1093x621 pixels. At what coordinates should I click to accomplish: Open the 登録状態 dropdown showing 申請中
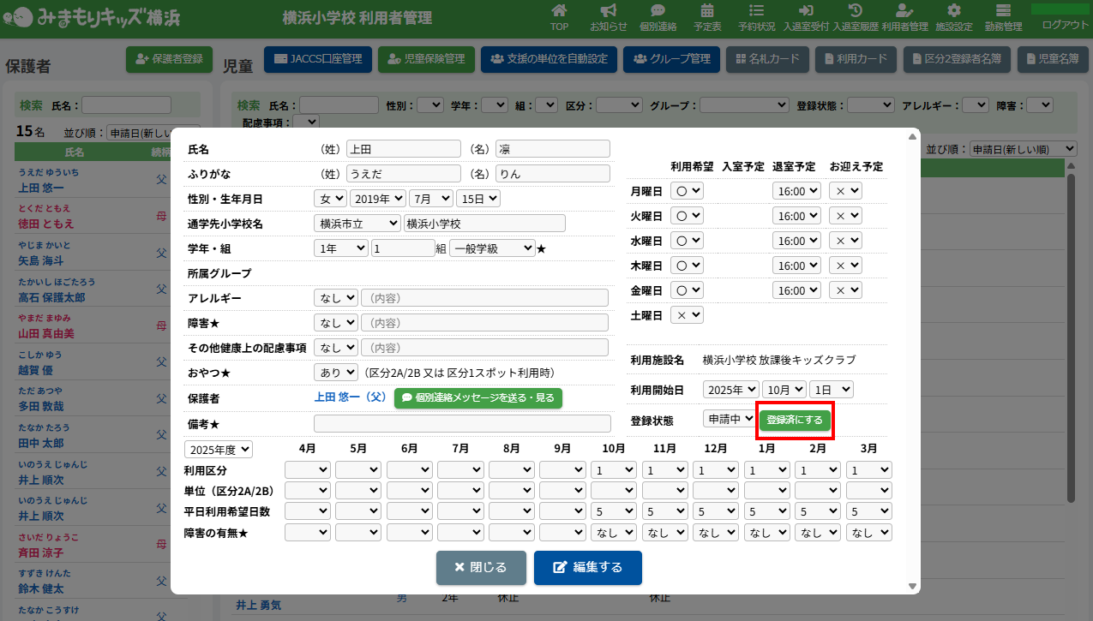(729, 420)
